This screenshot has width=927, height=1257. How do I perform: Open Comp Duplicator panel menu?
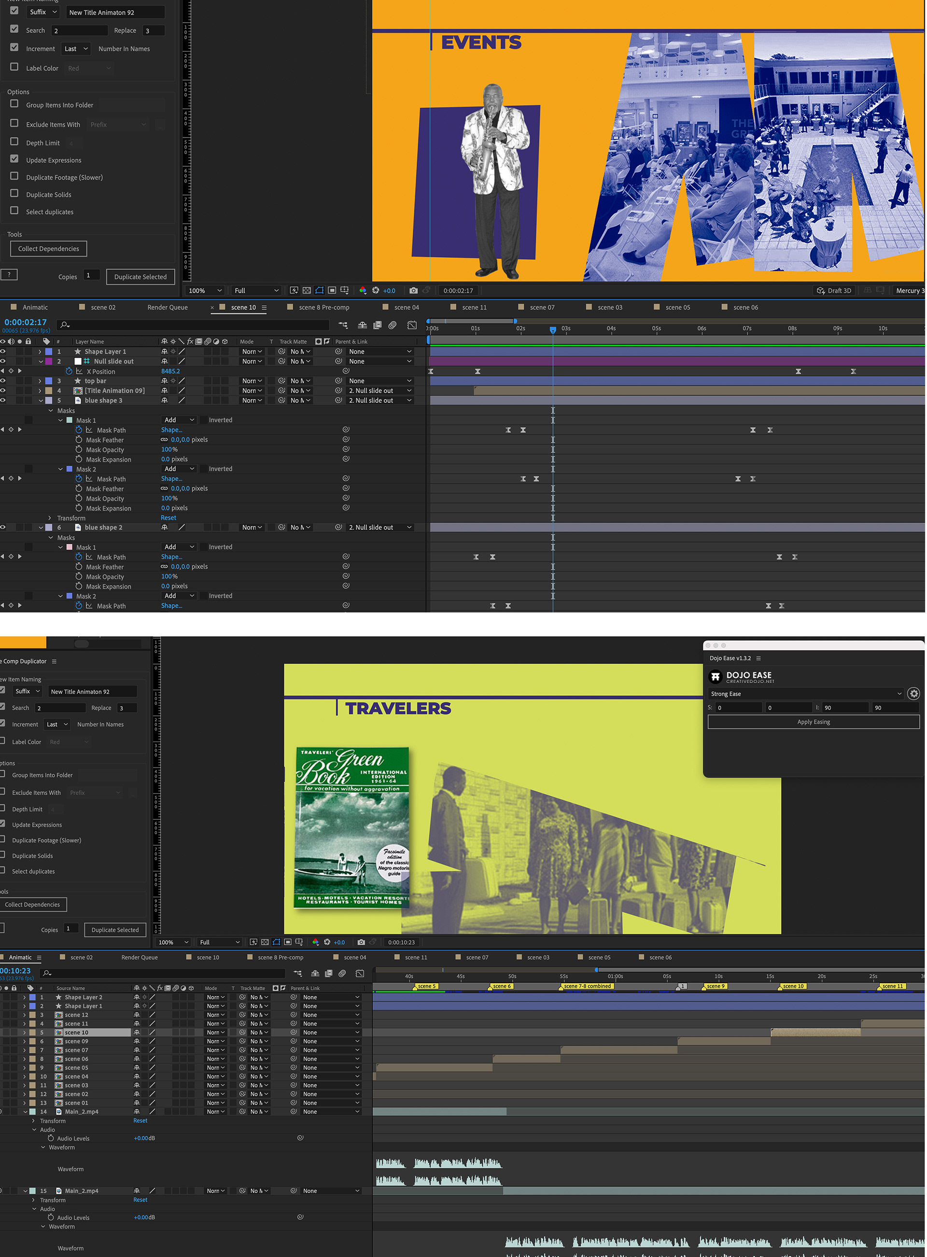55,661
